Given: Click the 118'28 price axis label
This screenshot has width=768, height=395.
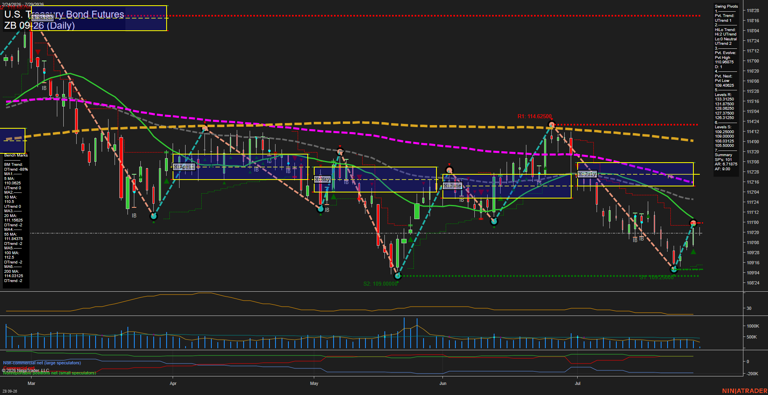Looking at the screenshot, I should click(x=753, y=11).
